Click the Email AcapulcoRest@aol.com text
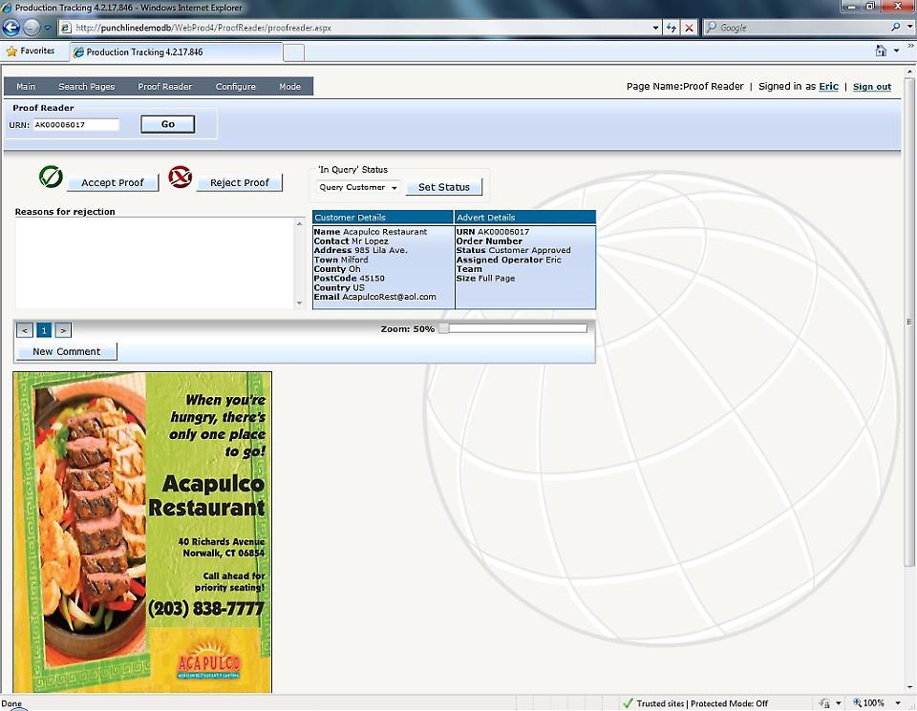 374,297
